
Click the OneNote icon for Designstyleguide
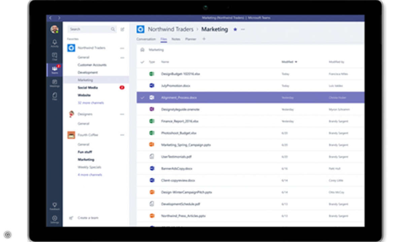(x=152, y=109)
